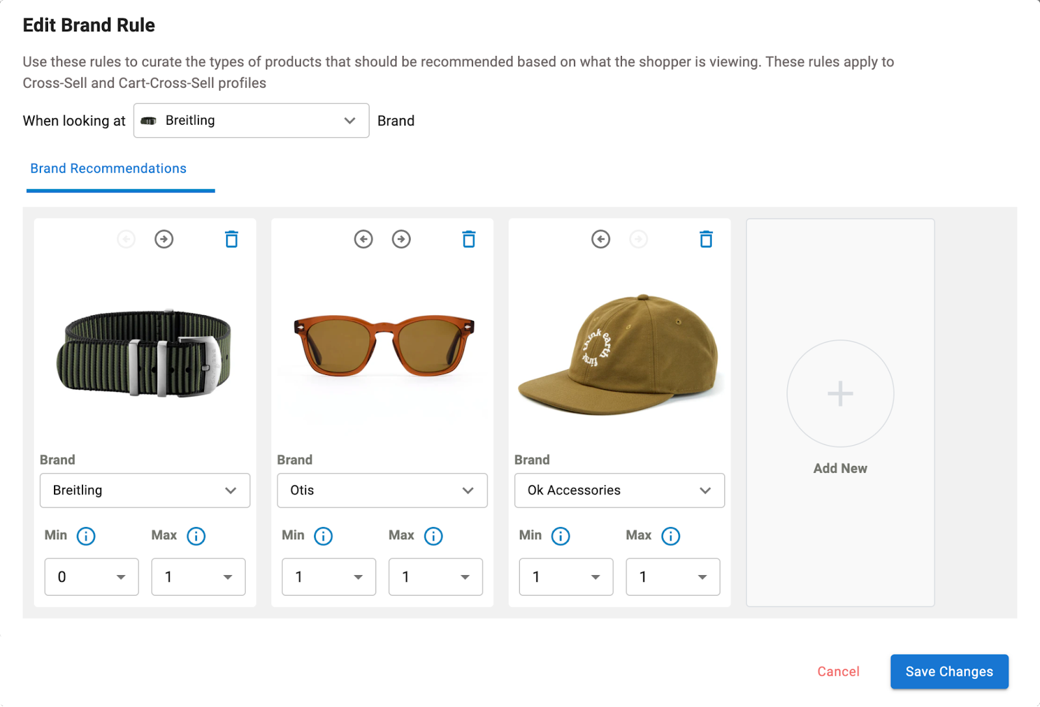The image size is (1040, 707).
Task: Delete the Otis card with trash icon
Action: click(x=469, y=239)
